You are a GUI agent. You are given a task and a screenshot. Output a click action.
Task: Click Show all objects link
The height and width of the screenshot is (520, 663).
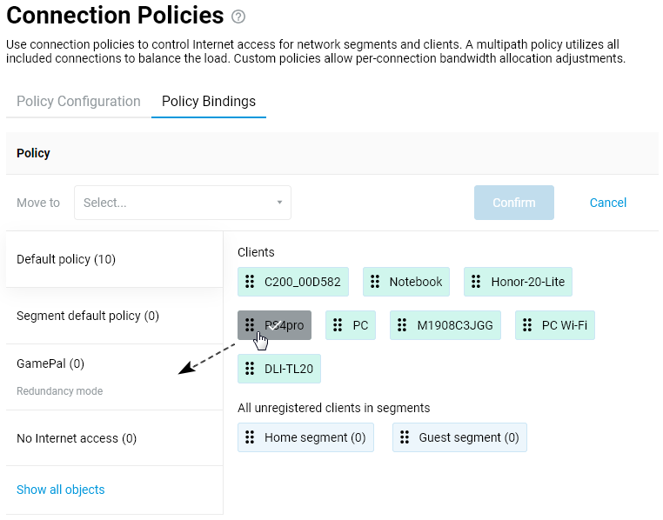(61, 490)
